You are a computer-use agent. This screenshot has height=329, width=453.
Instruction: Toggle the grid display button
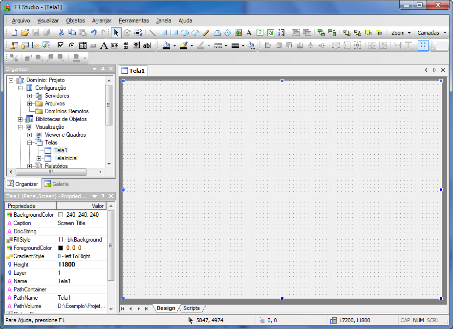[x=423, y=45]
